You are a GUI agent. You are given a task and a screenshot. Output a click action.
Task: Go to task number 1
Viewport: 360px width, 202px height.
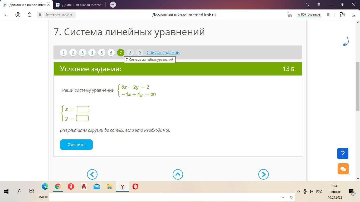point(64,53)
